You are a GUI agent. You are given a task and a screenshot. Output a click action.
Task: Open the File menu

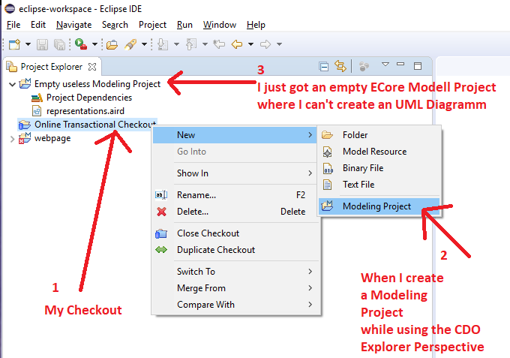click(x=13, y=25)
